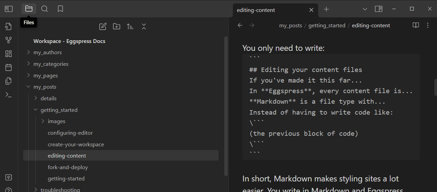
Task: Toggle the left sidebar panel
Action: (9, 9)
